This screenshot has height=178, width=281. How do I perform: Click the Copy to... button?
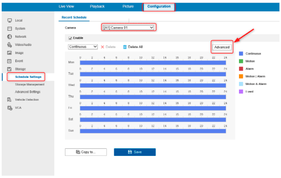(86, 152)
